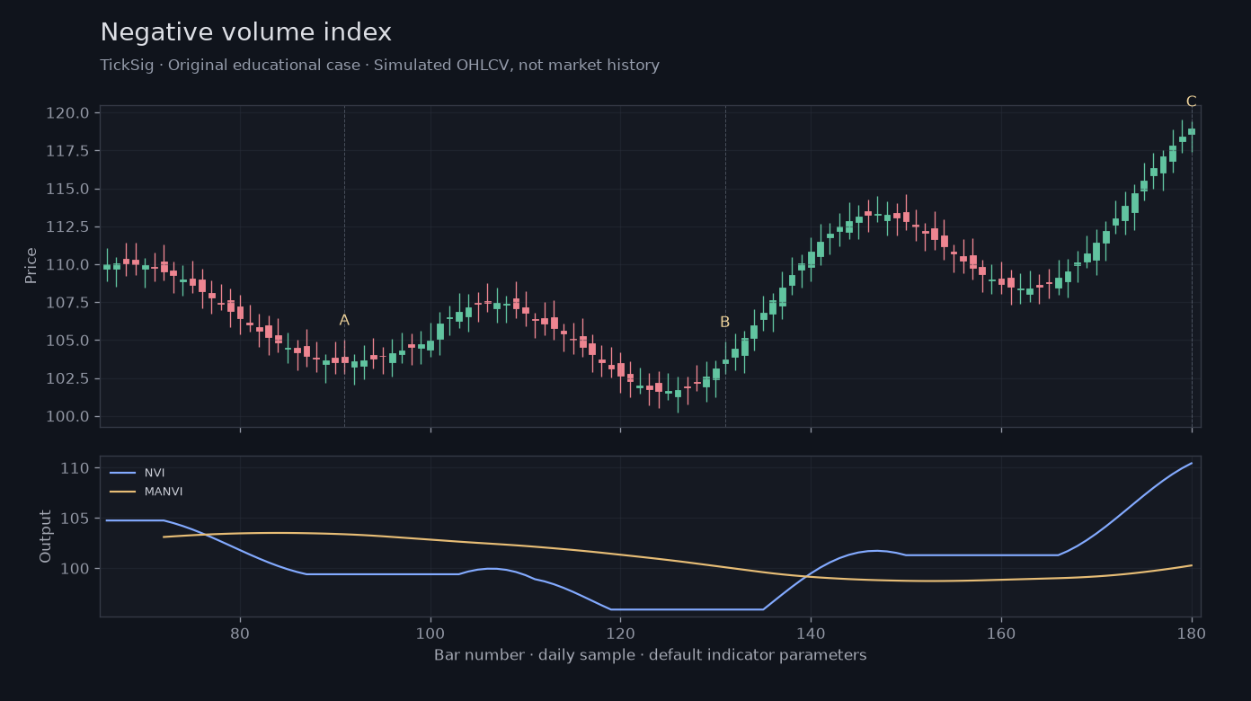Click price axis tick 120.0
This screenshot has width=1251, height=701.
pyautogui.click(x=67, y=113)
